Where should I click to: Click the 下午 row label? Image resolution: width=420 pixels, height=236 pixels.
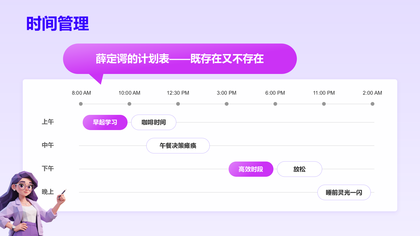point(48,169)
